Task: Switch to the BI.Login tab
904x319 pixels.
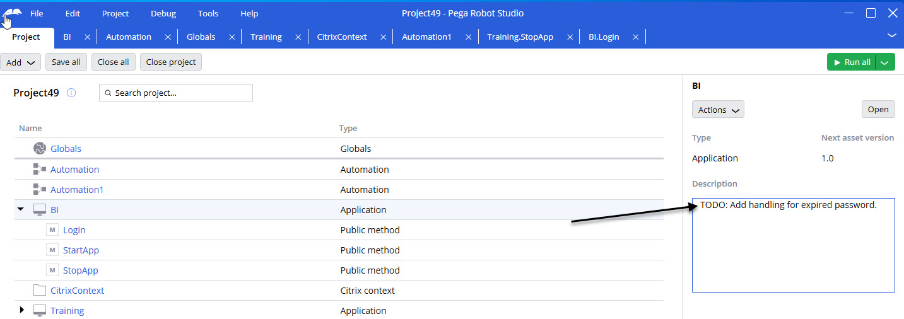Action: pos(604,37)
